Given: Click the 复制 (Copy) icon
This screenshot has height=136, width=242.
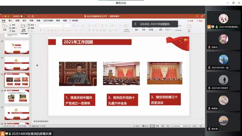Looking at the screenshot, I should click(x=10, y=28).
